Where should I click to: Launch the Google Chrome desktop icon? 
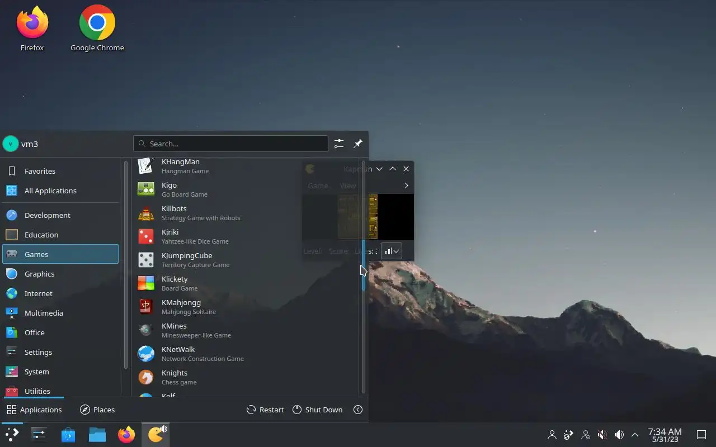coord(97,29)
